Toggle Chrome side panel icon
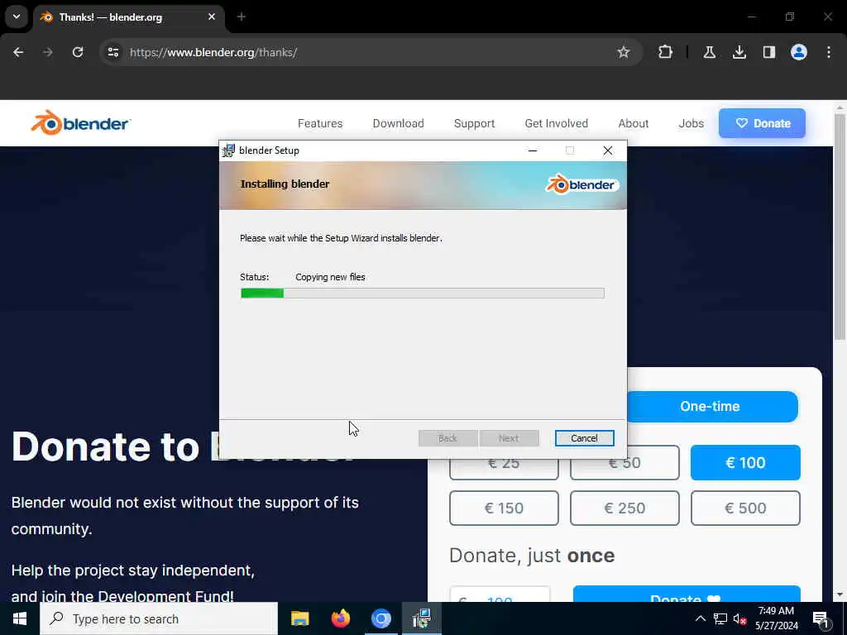847x635 pixels. 769,52
